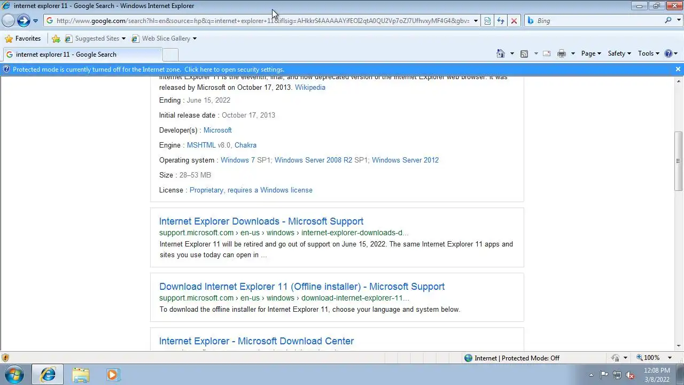Open the Windows 7 link

(238, 160)
